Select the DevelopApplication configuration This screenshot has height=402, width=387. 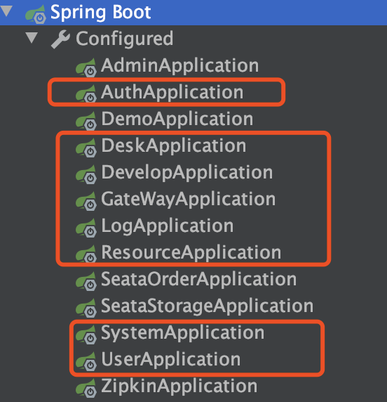[187, 173]
